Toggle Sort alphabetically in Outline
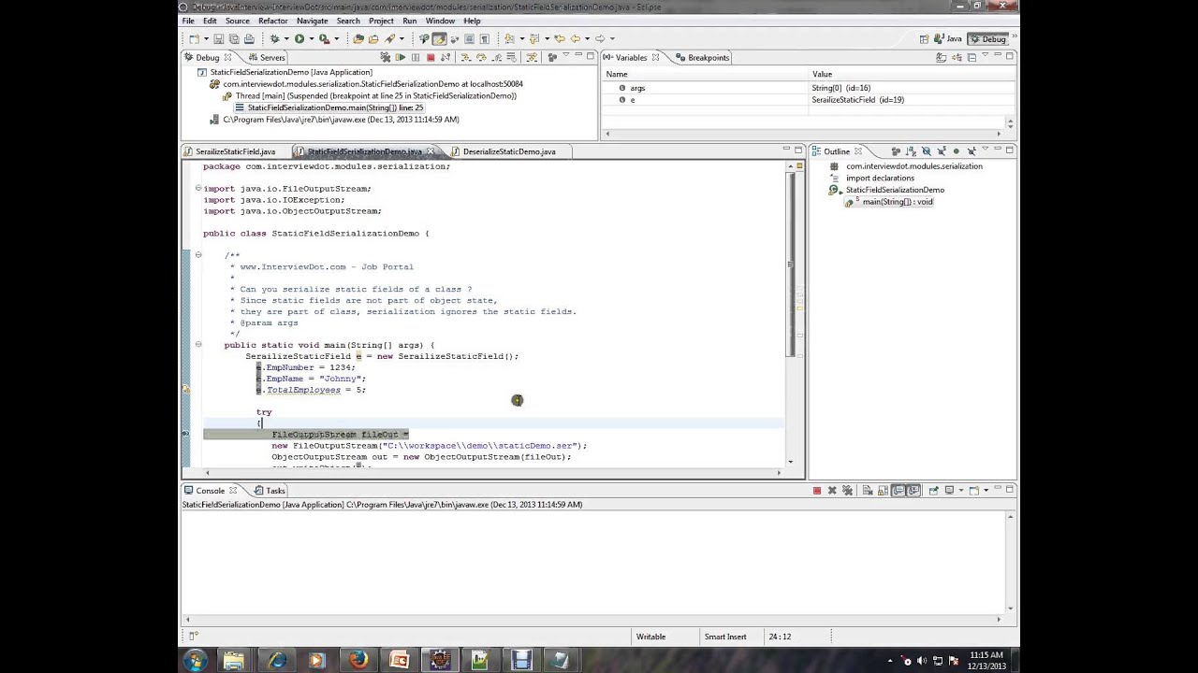 click(x=911, y=150)
